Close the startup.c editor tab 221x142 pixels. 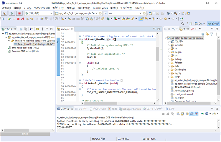[x=72, y=29]
